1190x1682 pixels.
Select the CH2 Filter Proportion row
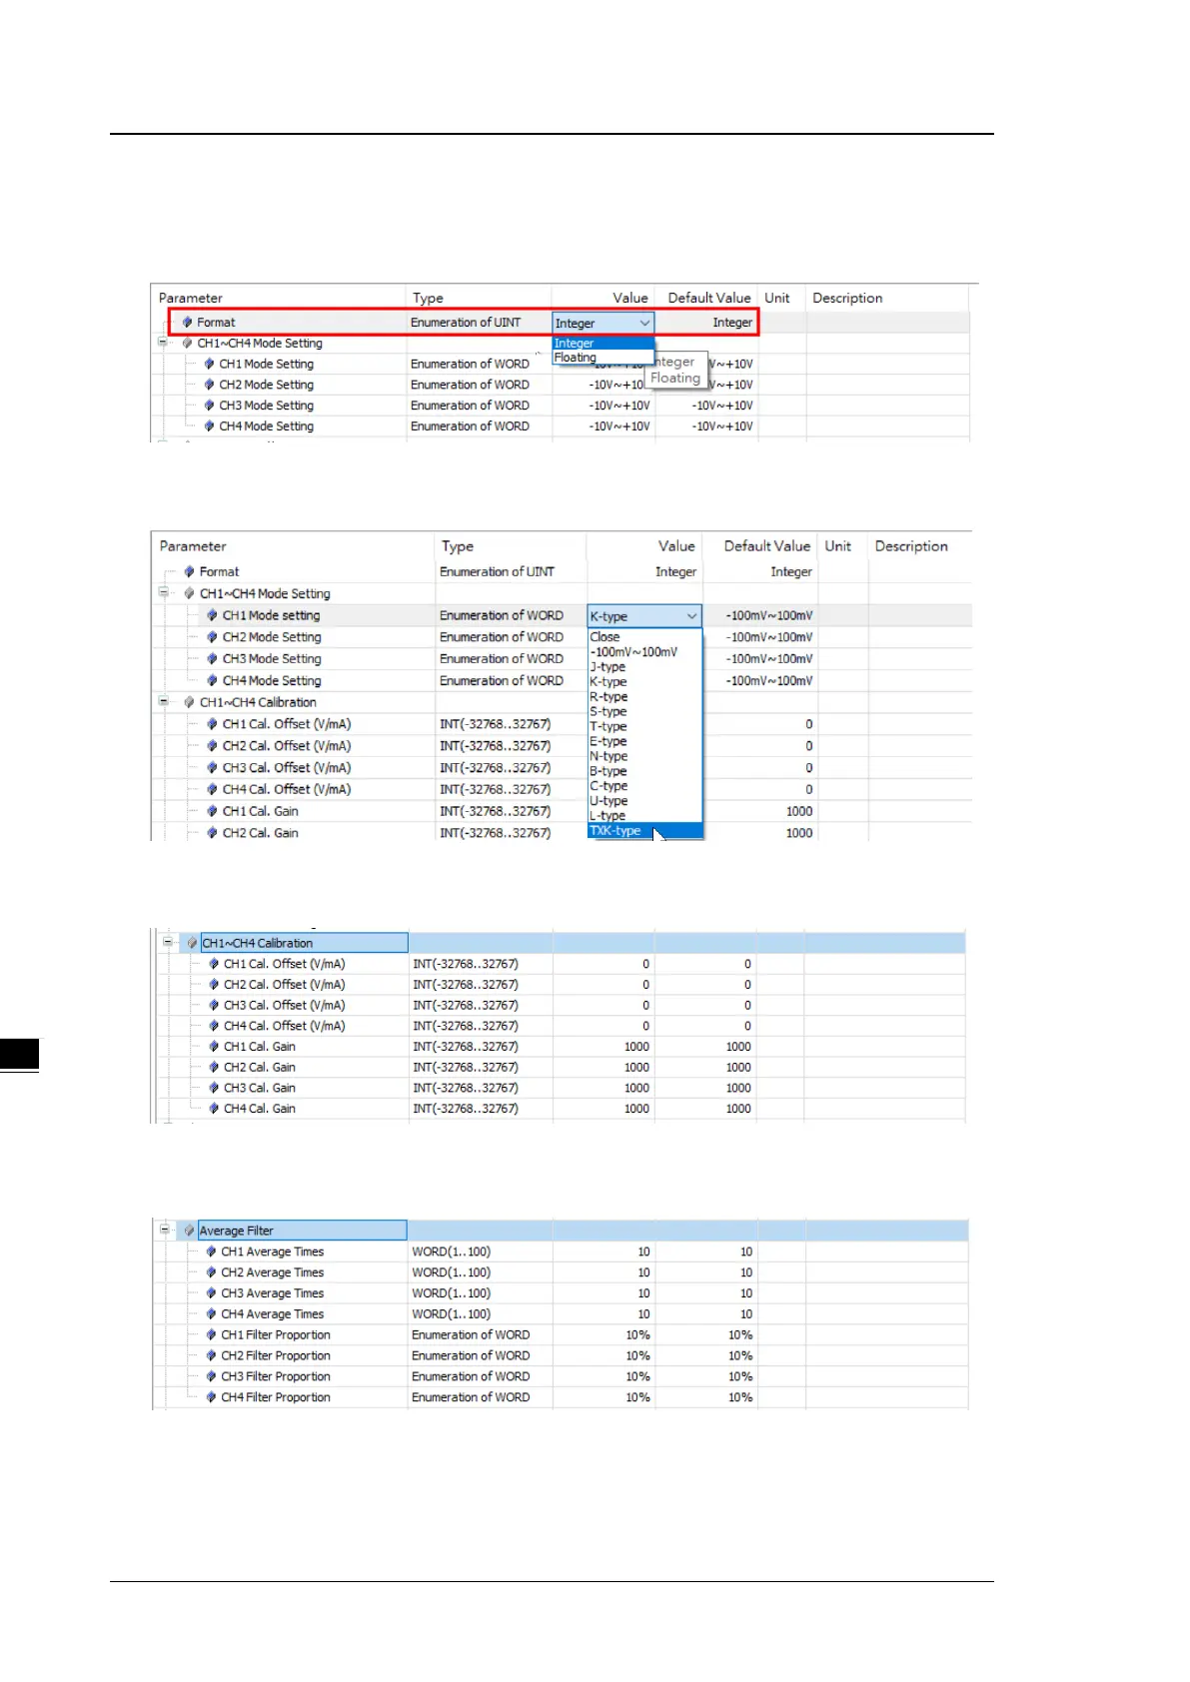pyautogui.click(x=561, y=1355)
